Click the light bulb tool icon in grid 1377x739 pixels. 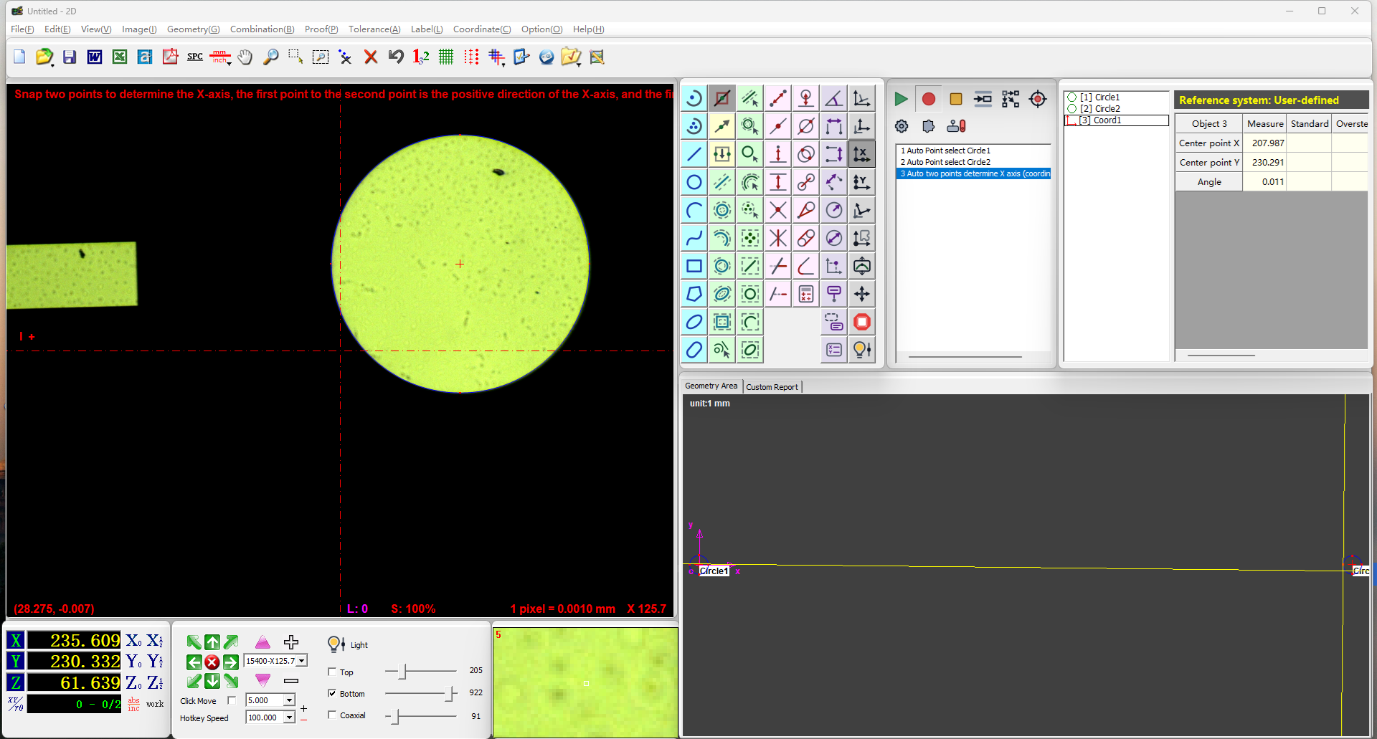[x=862, y=350]
